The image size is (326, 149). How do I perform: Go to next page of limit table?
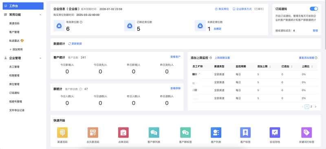tap(315, 107)
